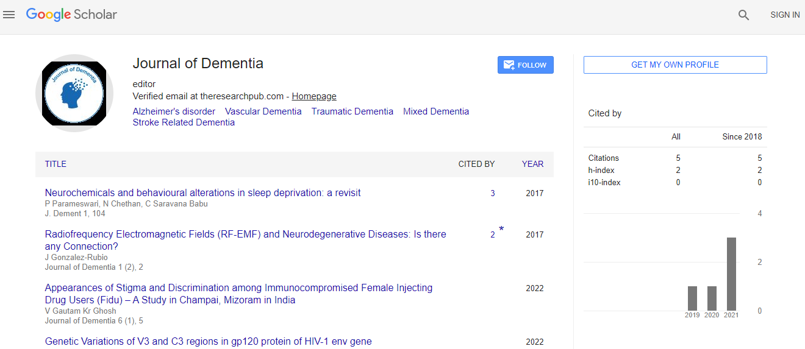Click the 2021 bar in citations chart
805x349 pixels.
[x=731, y=274]
